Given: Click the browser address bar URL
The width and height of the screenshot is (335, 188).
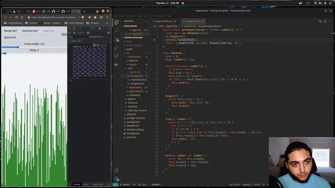Looking at the screenshot, I should coord(53,17).
